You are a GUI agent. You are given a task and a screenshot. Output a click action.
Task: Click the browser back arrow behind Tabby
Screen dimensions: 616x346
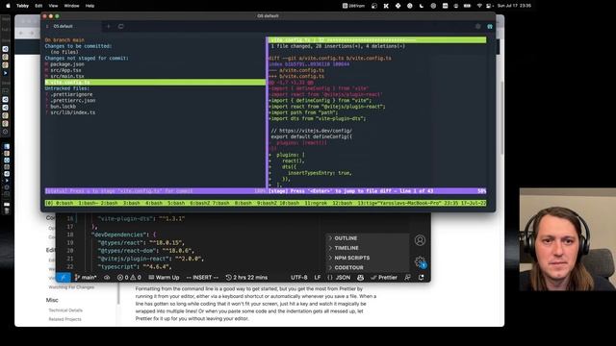tap(21, 34)
